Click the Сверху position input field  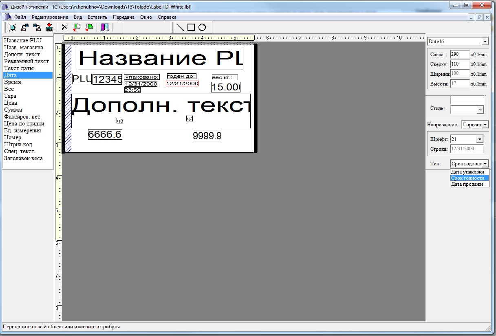point(460,64)
